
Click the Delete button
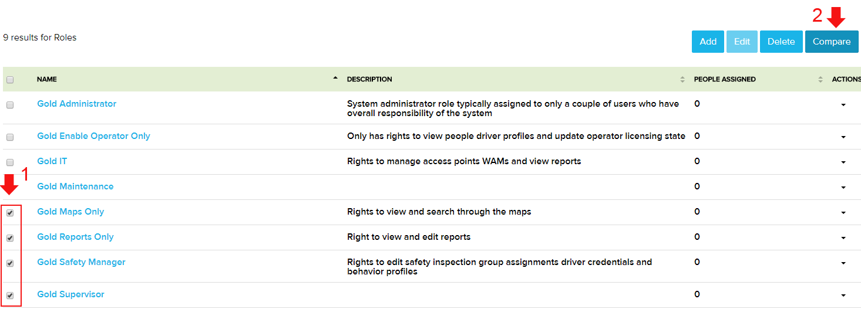coord(781,42)
